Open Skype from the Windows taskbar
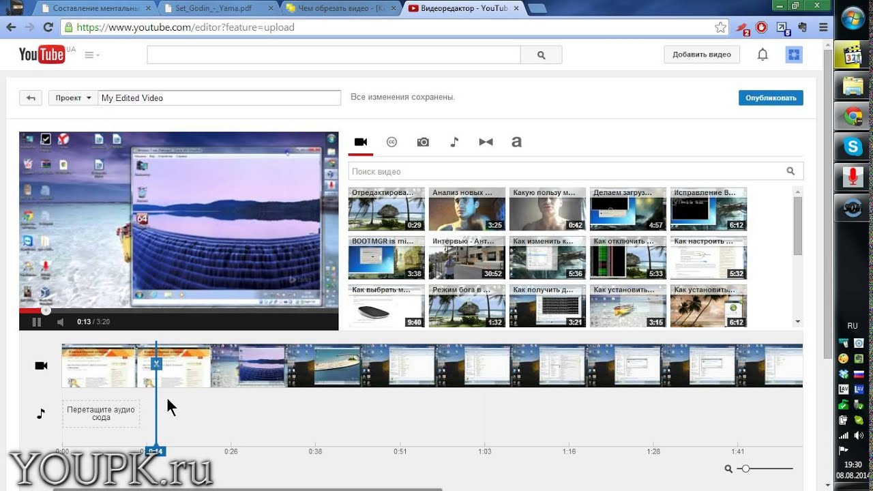Screen dimensions: 873x491 pyautogui.click(x=853, y=146)
